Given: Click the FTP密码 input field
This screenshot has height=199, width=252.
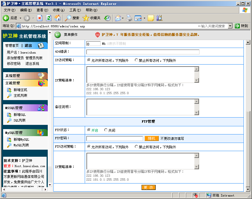Looking at the screenshot, I should click(x=114, y=138).
